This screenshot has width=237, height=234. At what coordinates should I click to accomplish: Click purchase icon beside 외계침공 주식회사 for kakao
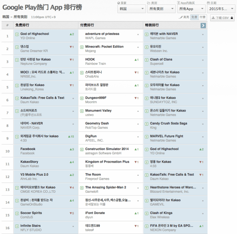[x=17, y=137]
